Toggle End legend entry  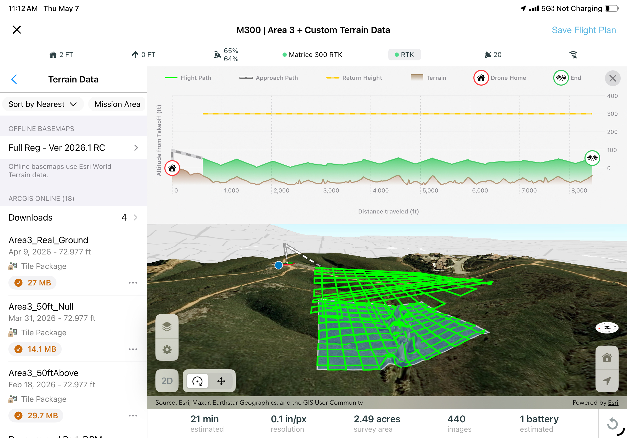pos(567,78)
